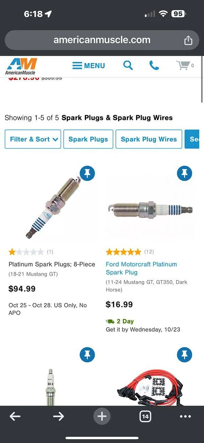This screenshot has width=204, height=443.
Task: Open Ford Motorcraft Platinum Spark Plug link
Action: coord(141,268)
